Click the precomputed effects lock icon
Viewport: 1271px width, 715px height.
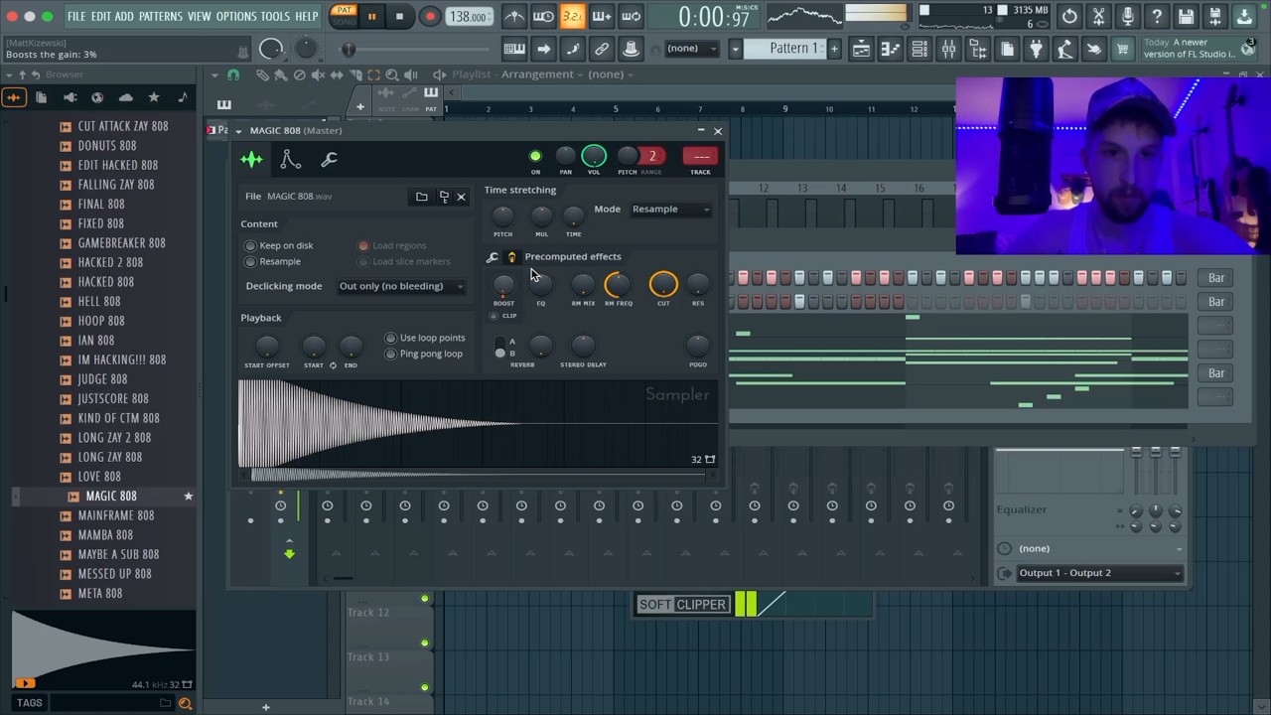tap(511, 257)
